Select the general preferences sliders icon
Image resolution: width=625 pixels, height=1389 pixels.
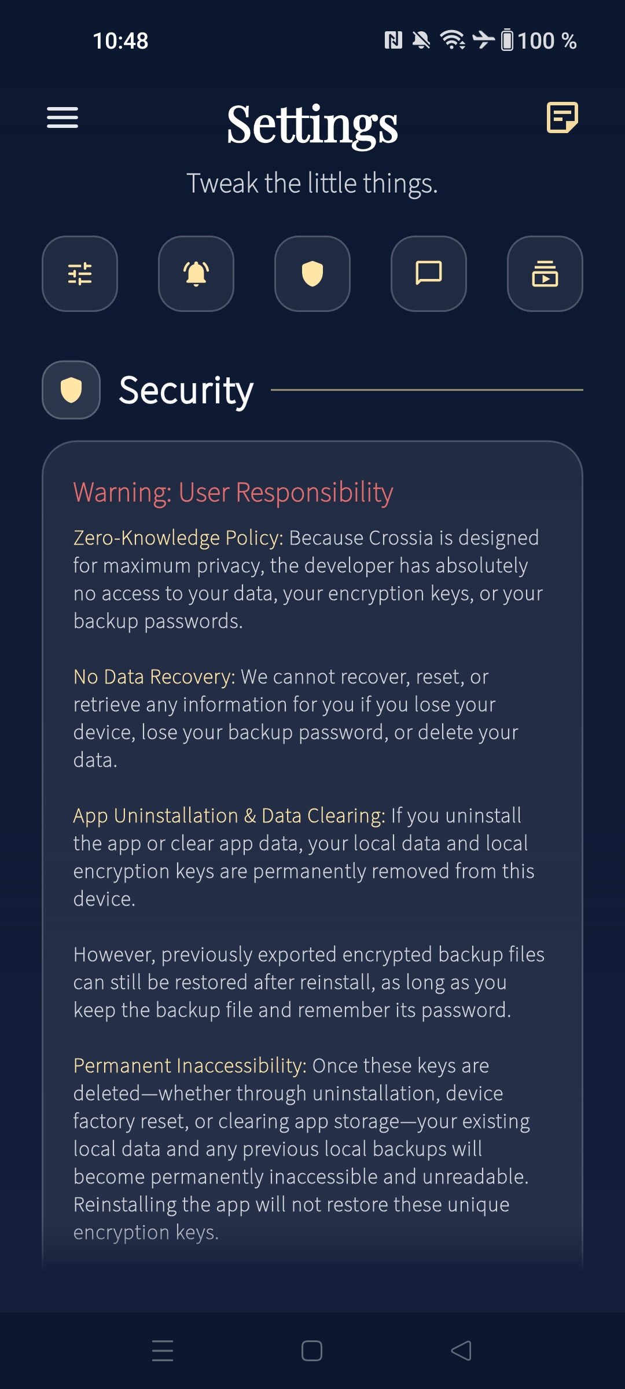80,274
